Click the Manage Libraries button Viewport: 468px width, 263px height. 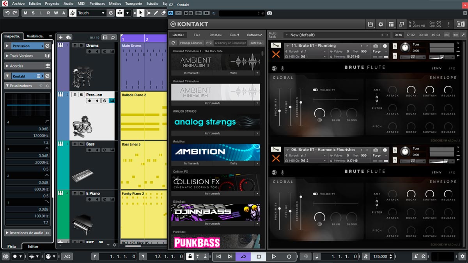[x=191, y=43]
